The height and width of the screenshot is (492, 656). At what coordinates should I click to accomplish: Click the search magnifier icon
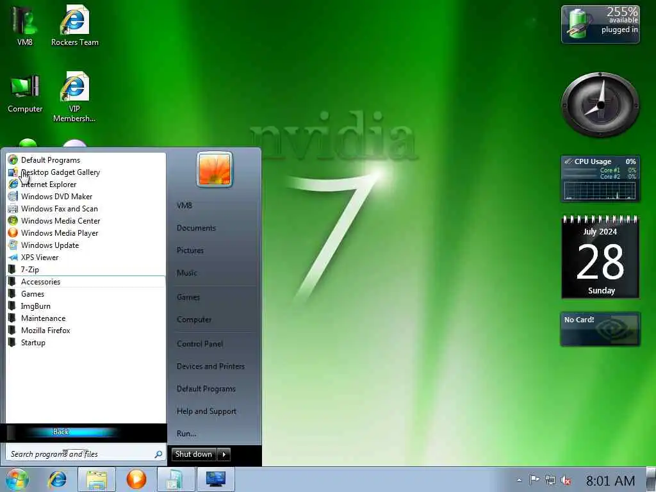159,454
